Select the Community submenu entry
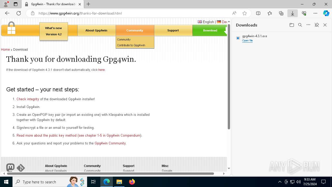Image resolution: width=332 pixels, height=187 pixels. 124,39
